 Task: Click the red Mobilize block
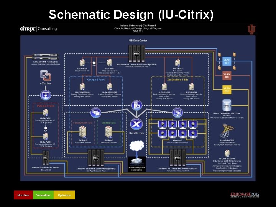(x=23, y=195)
